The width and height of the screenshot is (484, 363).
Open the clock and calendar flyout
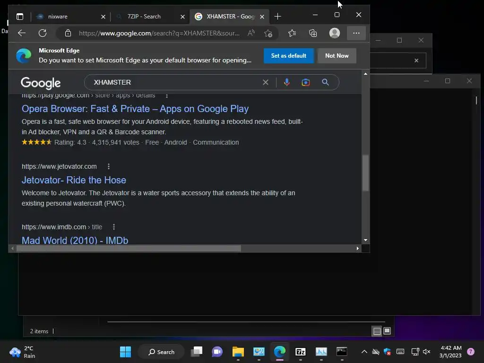click(450, 352)
